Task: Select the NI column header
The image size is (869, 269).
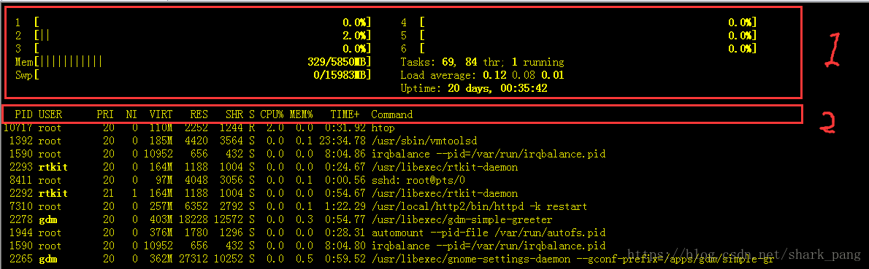Action: click(131, 114)
